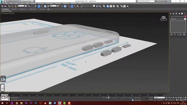
Task: Click Add Time Tag in status bar
Action: pyautogui.click(x=138, y=100)
